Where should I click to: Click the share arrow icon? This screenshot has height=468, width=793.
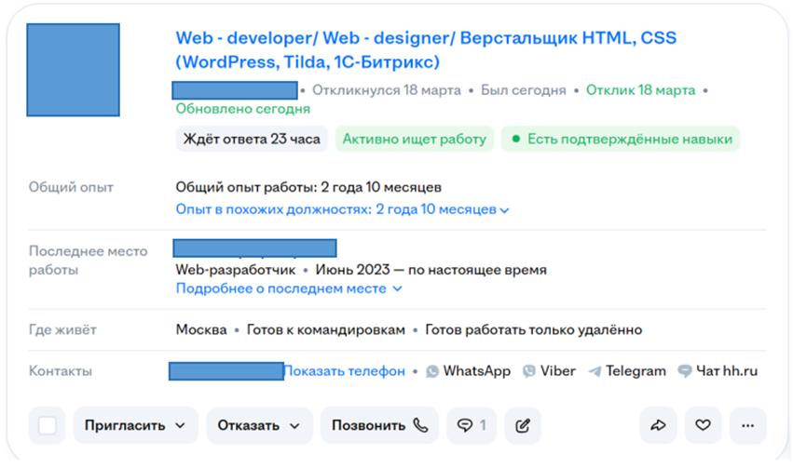(x=658, y=425)
